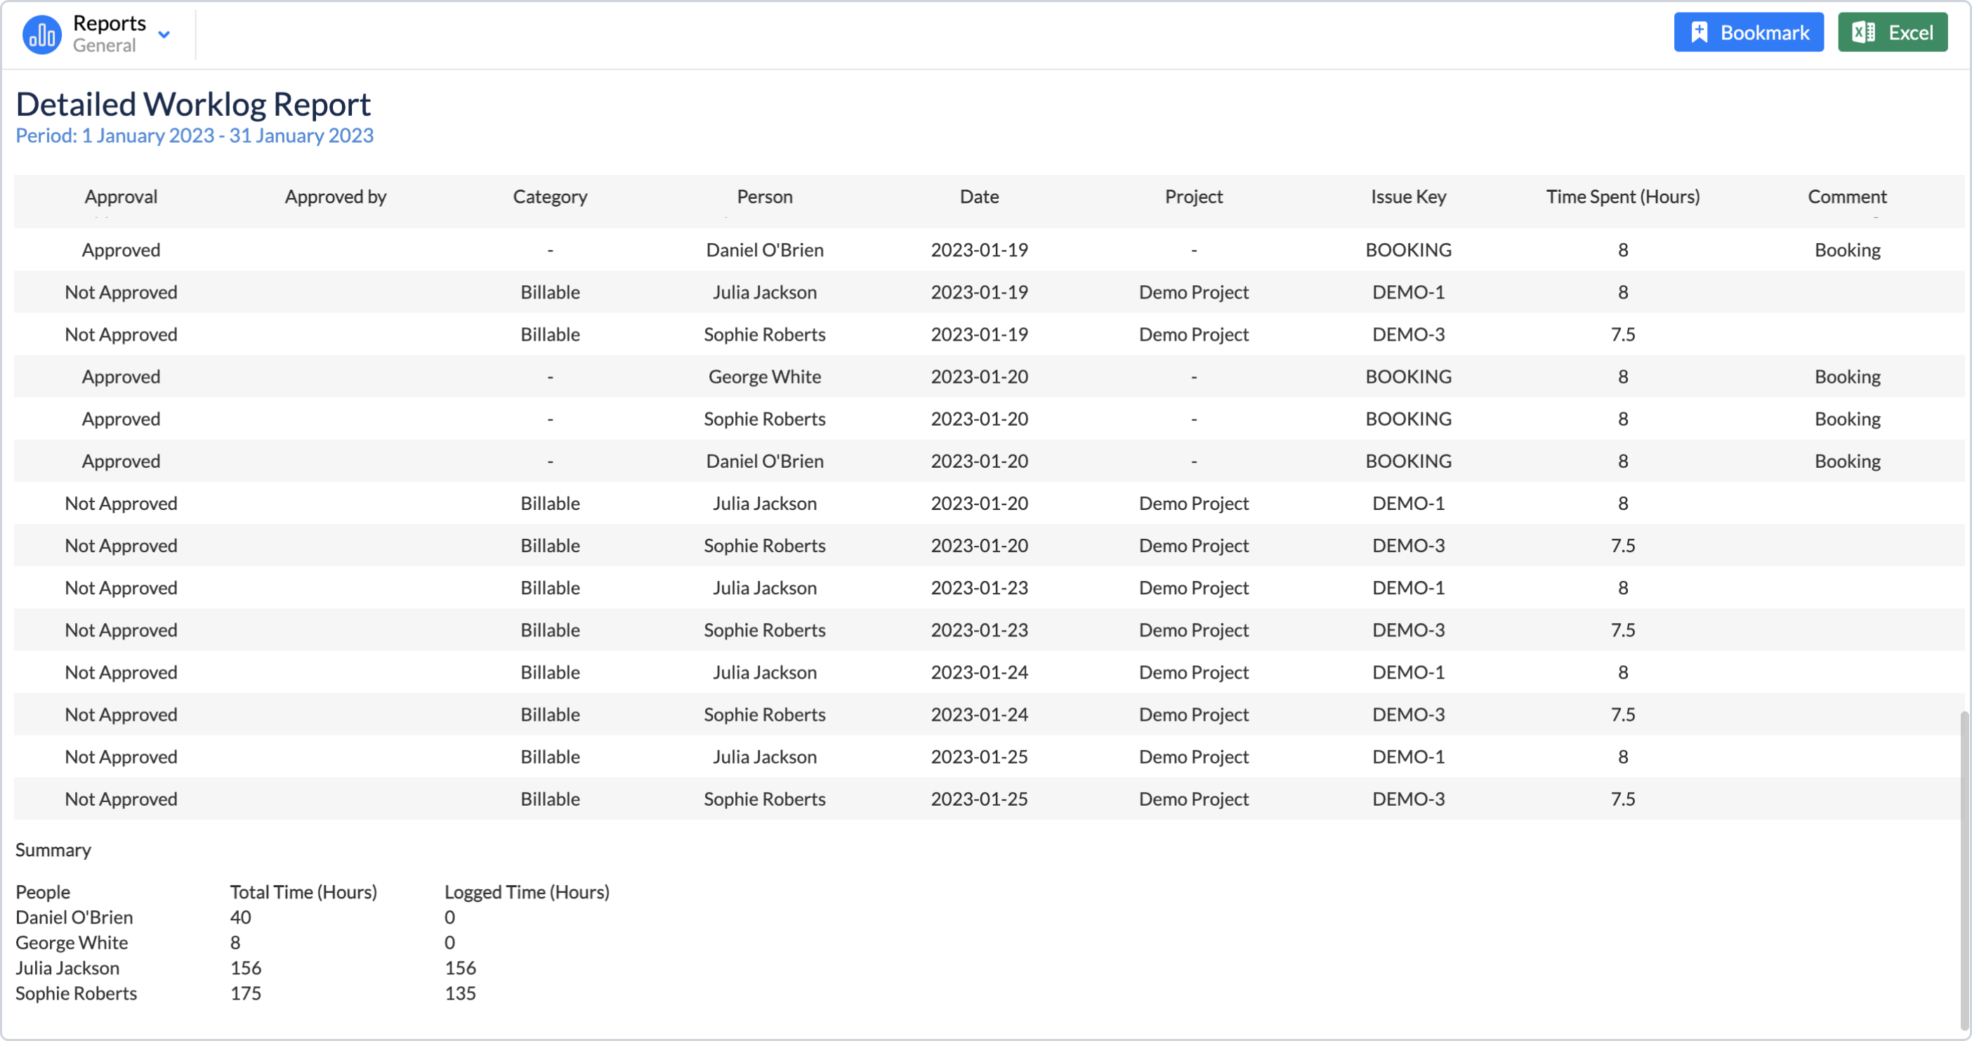Sort the table by the Approval column
The width and height of the screenshot is (1972, 1041).
(x=120, y=197)
